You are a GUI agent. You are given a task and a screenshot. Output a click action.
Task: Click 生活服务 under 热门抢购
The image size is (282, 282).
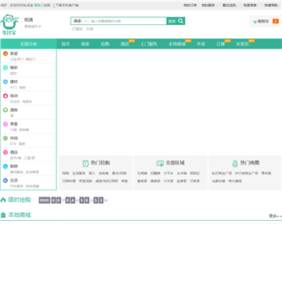point(79,173)
